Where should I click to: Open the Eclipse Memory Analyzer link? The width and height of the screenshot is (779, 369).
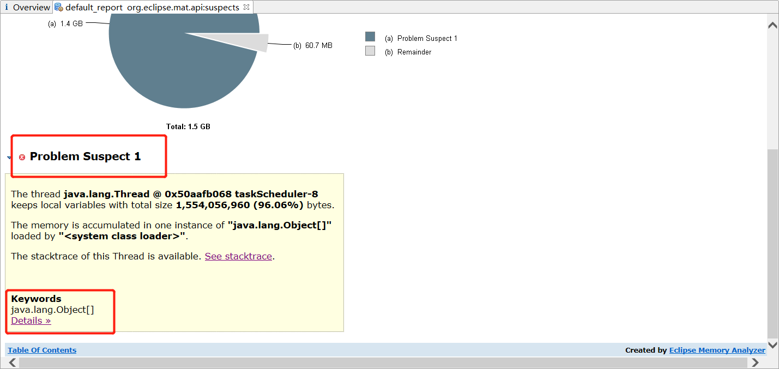pos(717,350)
